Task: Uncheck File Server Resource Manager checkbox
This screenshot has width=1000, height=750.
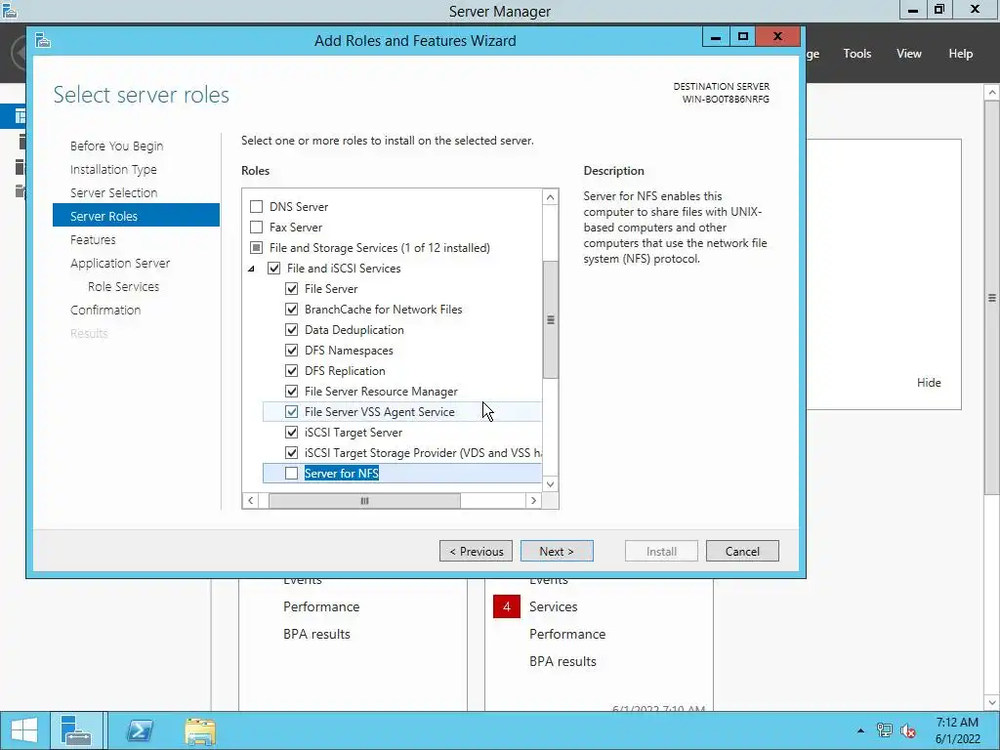Action: click(x=291, y=391)
